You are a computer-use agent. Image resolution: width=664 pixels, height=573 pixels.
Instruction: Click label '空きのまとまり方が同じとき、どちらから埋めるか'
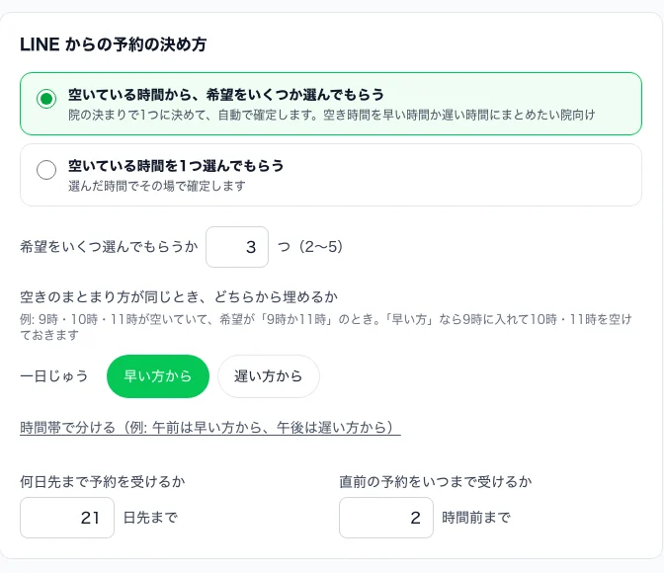pyautogui.click(x=179, y=297)
